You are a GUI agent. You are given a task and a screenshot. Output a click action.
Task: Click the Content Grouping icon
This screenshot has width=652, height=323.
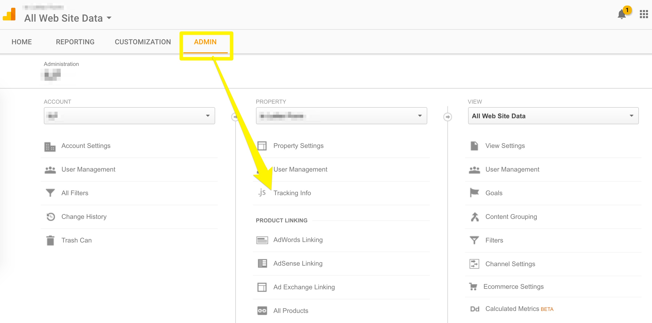coord(474,217)
